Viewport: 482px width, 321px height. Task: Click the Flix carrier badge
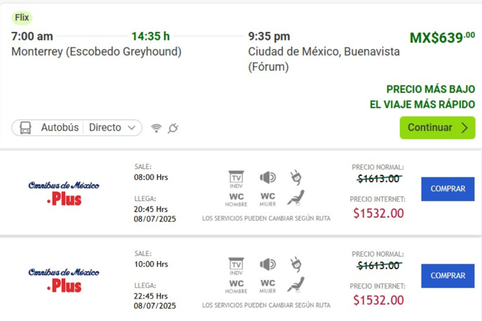[x=22, y=17]
